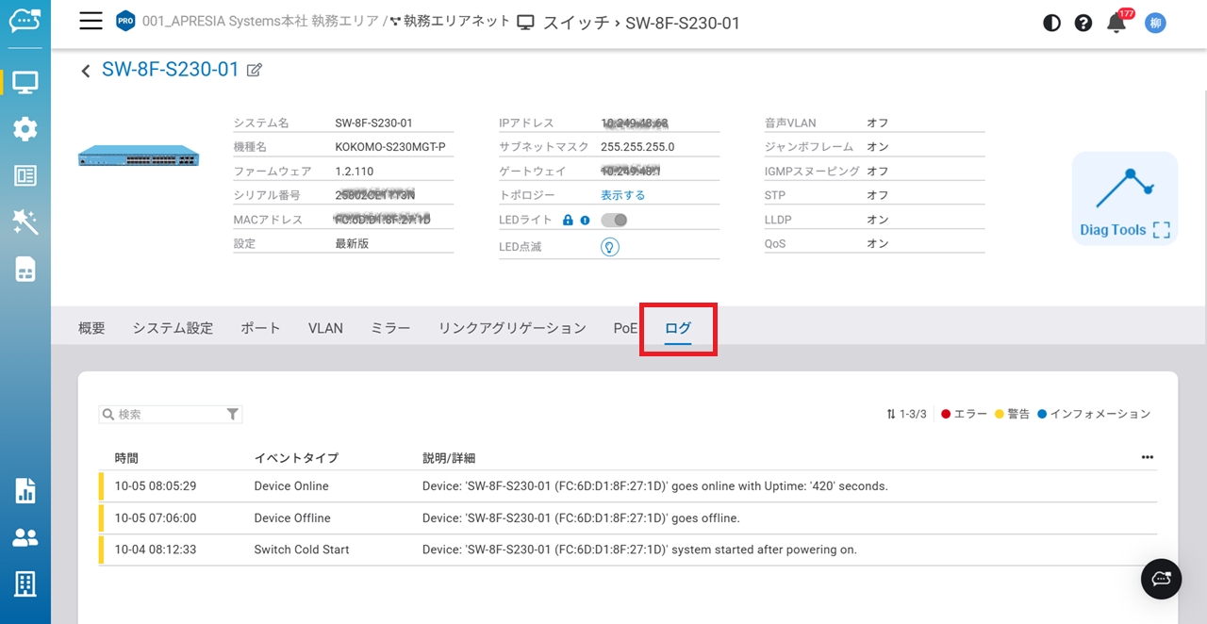Viewport: 1207px width, 624px height.
Task: Open the Diag Tools panel
Action: pyautogui.click(x=1125, y=199)
